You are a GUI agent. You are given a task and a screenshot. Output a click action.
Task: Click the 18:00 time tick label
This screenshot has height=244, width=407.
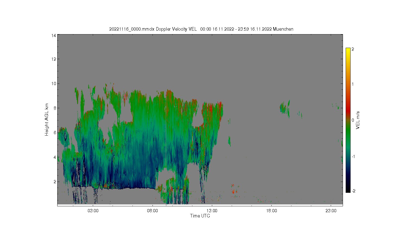point(271,211)
